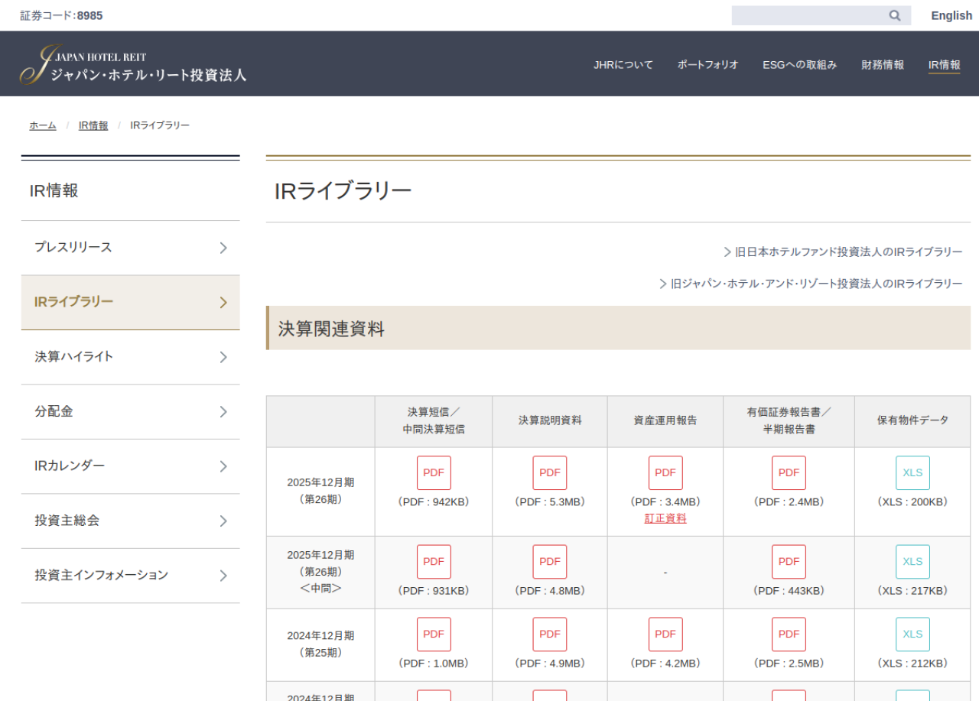Open 旧日本ホテルファンド投資法人のIRライブラリー link

tap(843, 252)
